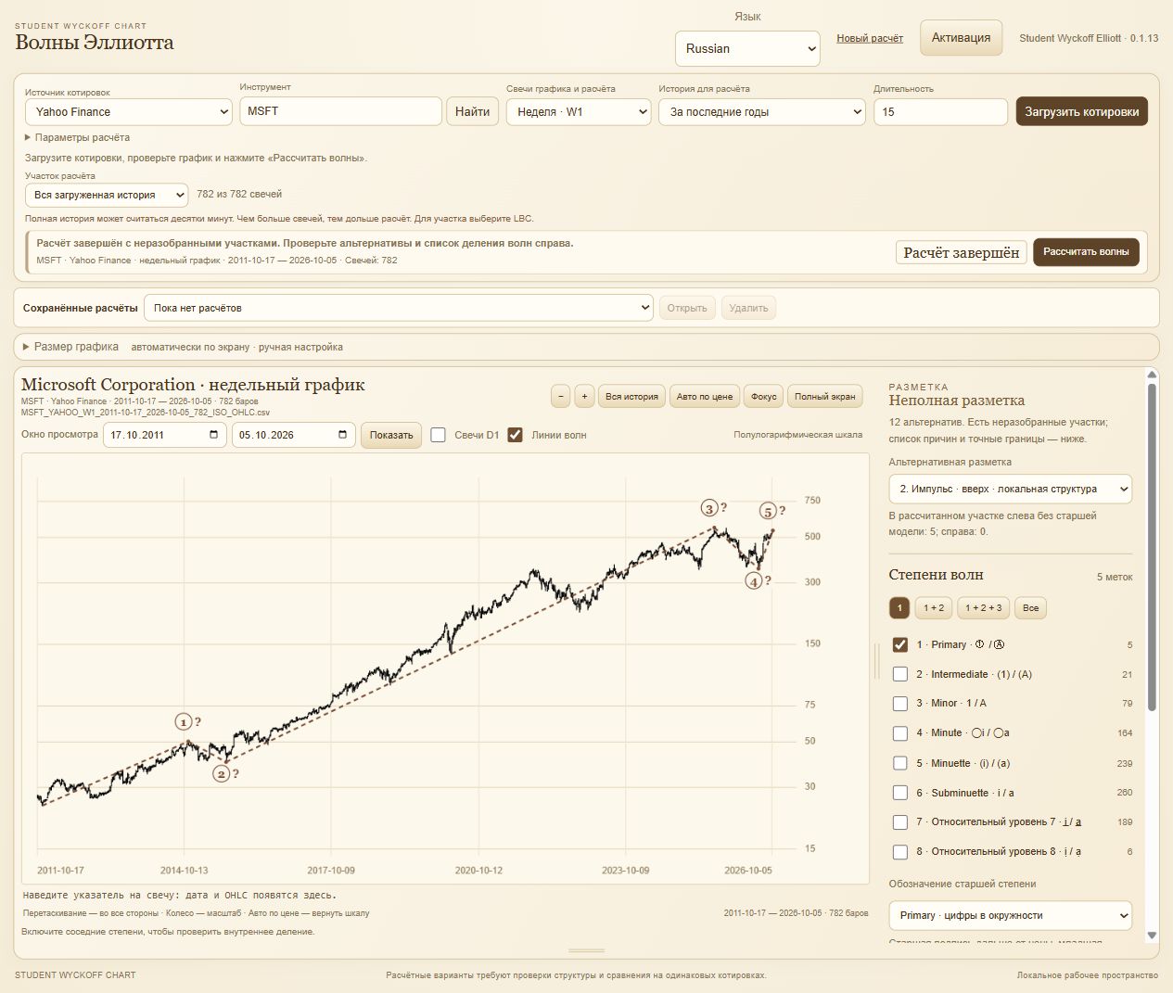Select wave degree preset 1
Screen dimensions: 1173x993
click(x=899, y=608)
